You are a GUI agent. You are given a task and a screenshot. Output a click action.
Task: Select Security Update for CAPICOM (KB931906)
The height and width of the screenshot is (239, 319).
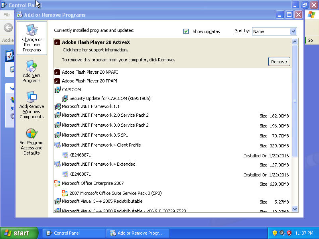point(107,98)
